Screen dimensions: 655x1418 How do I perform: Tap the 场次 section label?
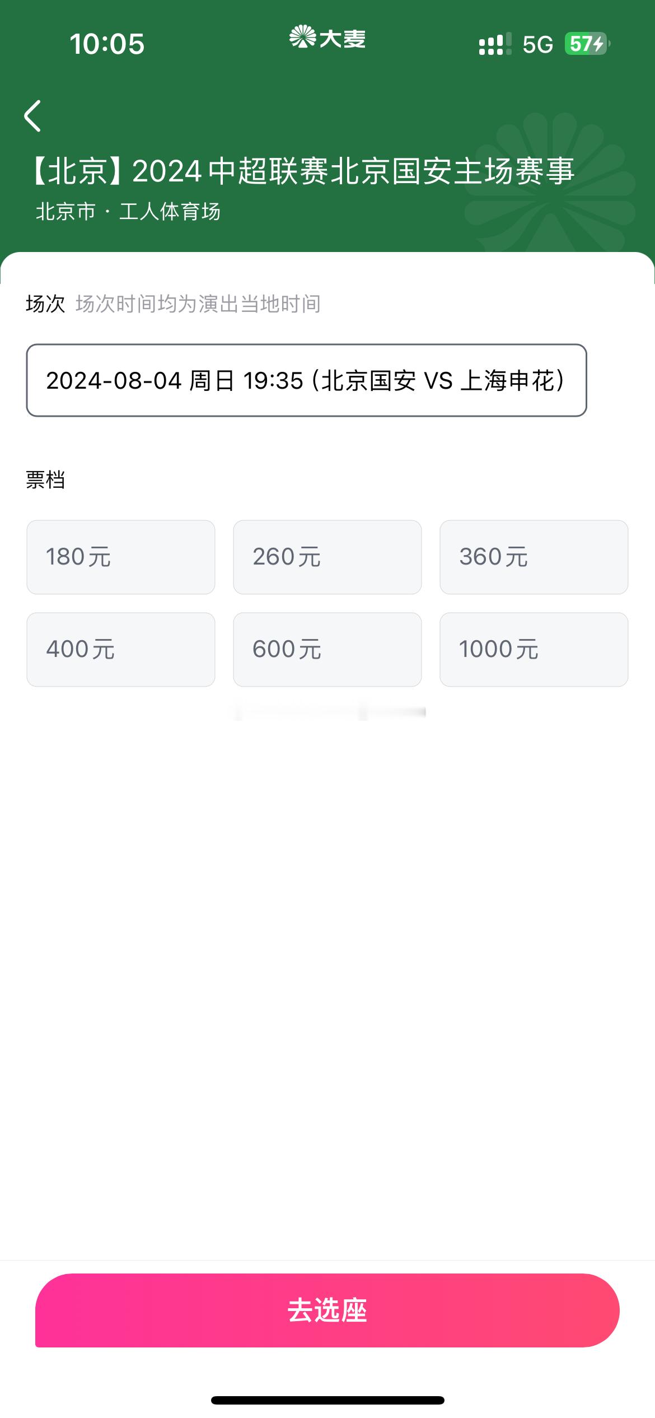coord(45,304)
